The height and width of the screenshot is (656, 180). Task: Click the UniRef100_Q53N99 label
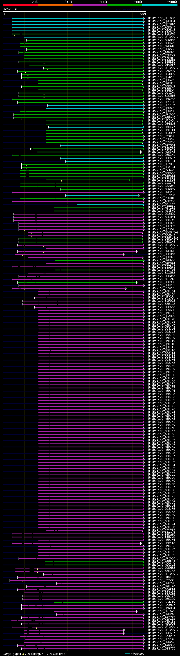(x=161, y=214)
